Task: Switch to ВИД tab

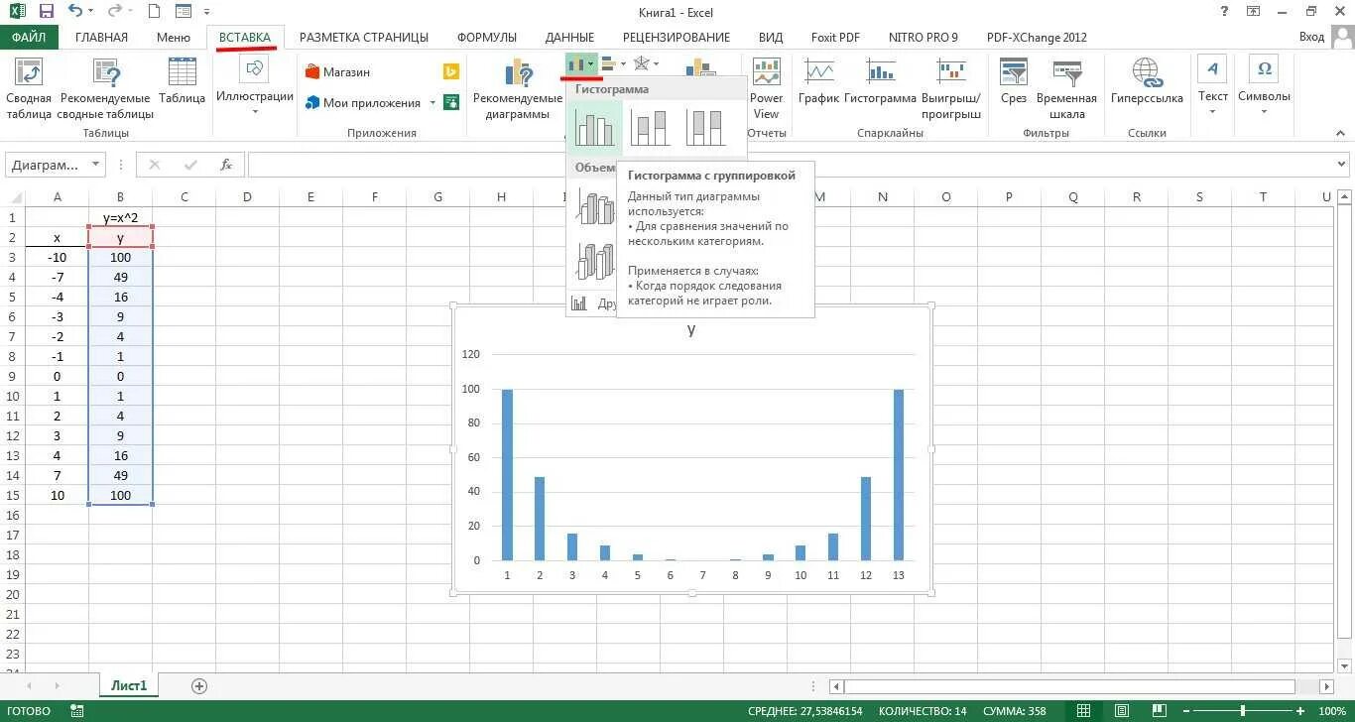Action: pos(771,38)
